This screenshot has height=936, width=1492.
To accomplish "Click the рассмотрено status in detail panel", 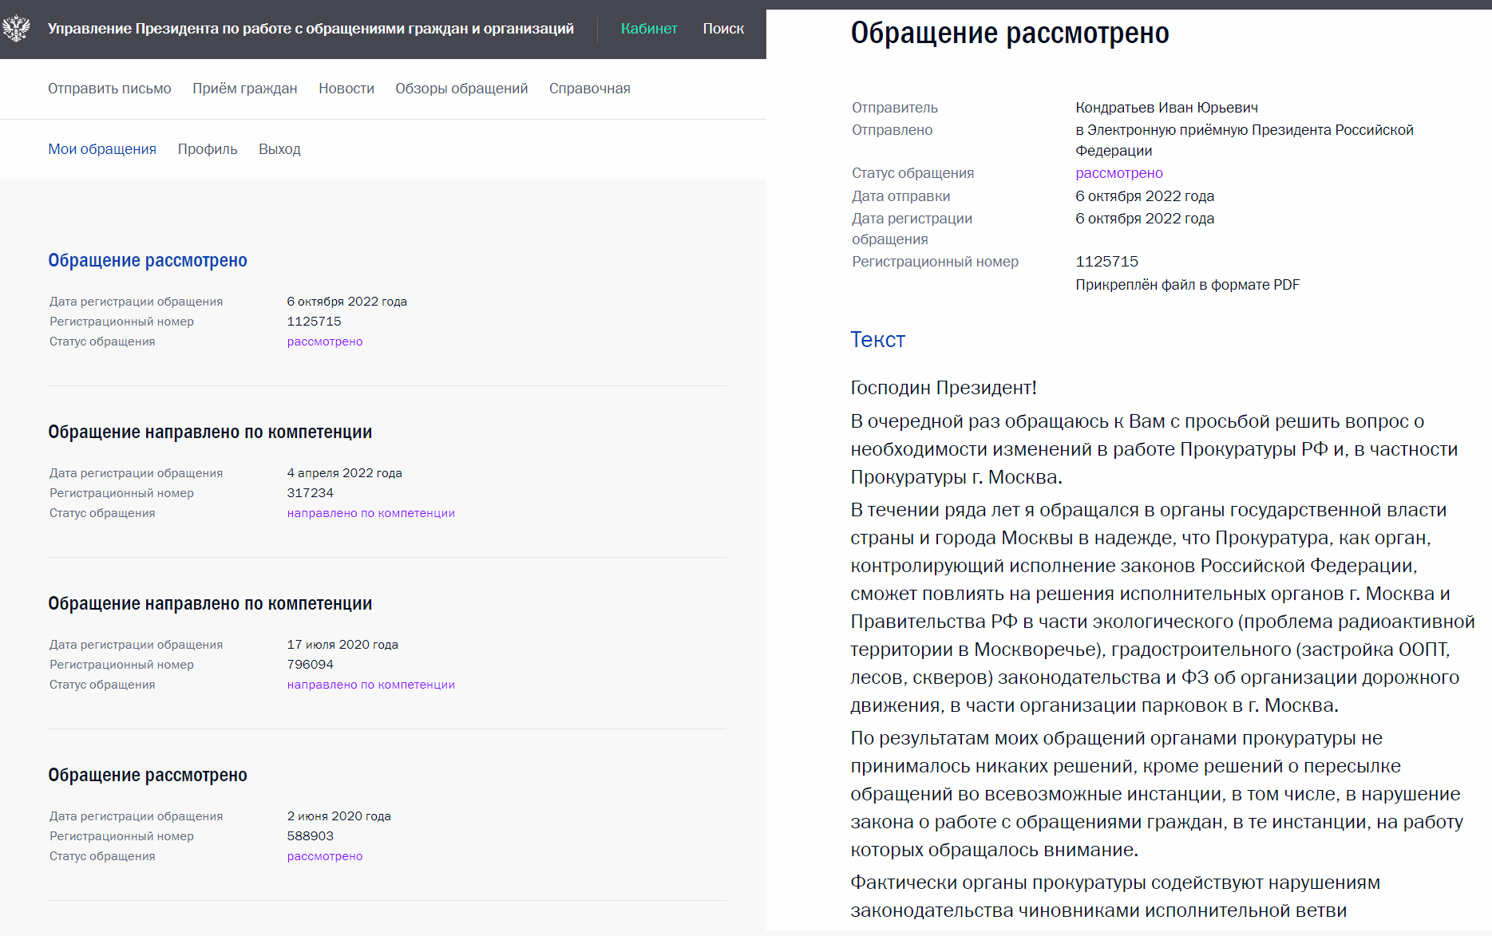I will tap(1119, 173).
